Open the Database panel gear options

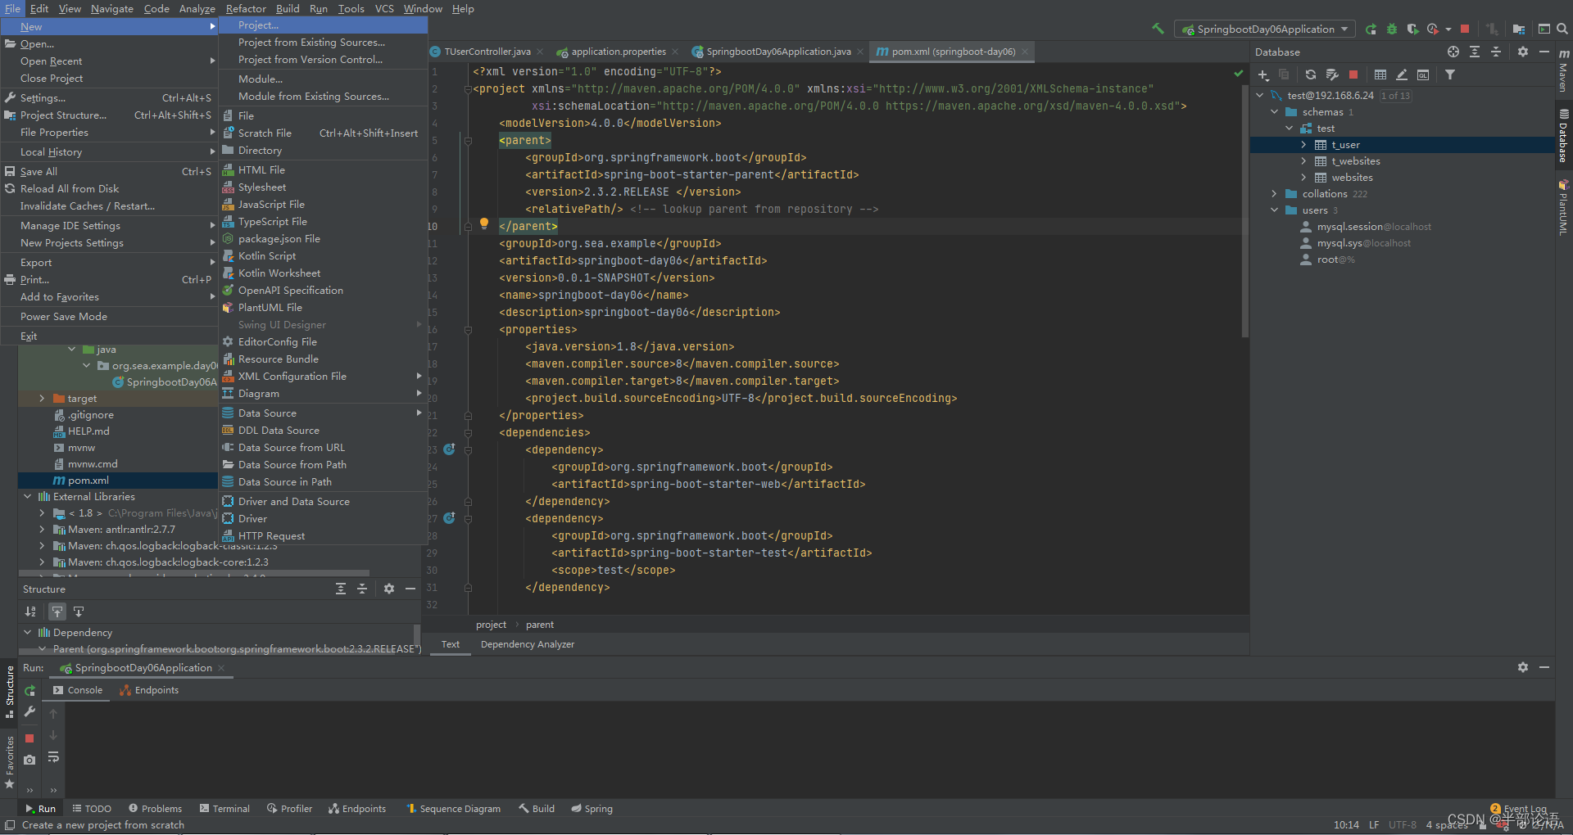coord(1523,52)
